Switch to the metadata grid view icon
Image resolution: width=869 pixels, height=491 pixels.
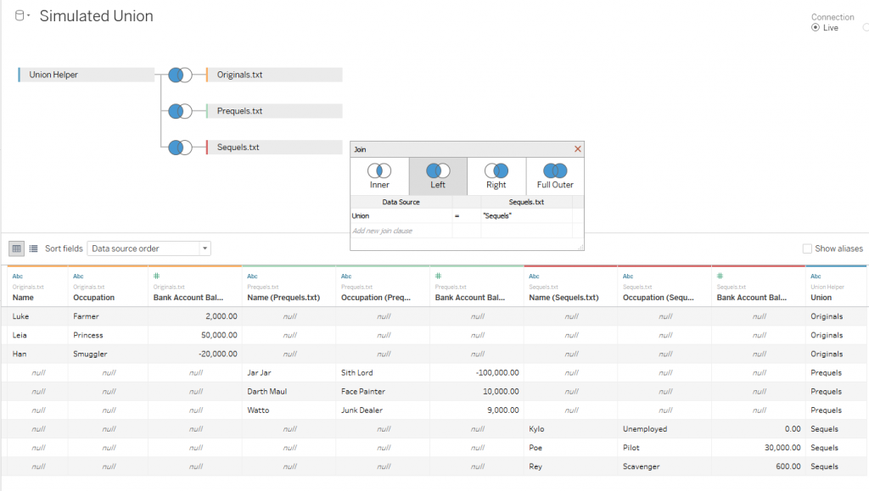[x=32, y=248]
